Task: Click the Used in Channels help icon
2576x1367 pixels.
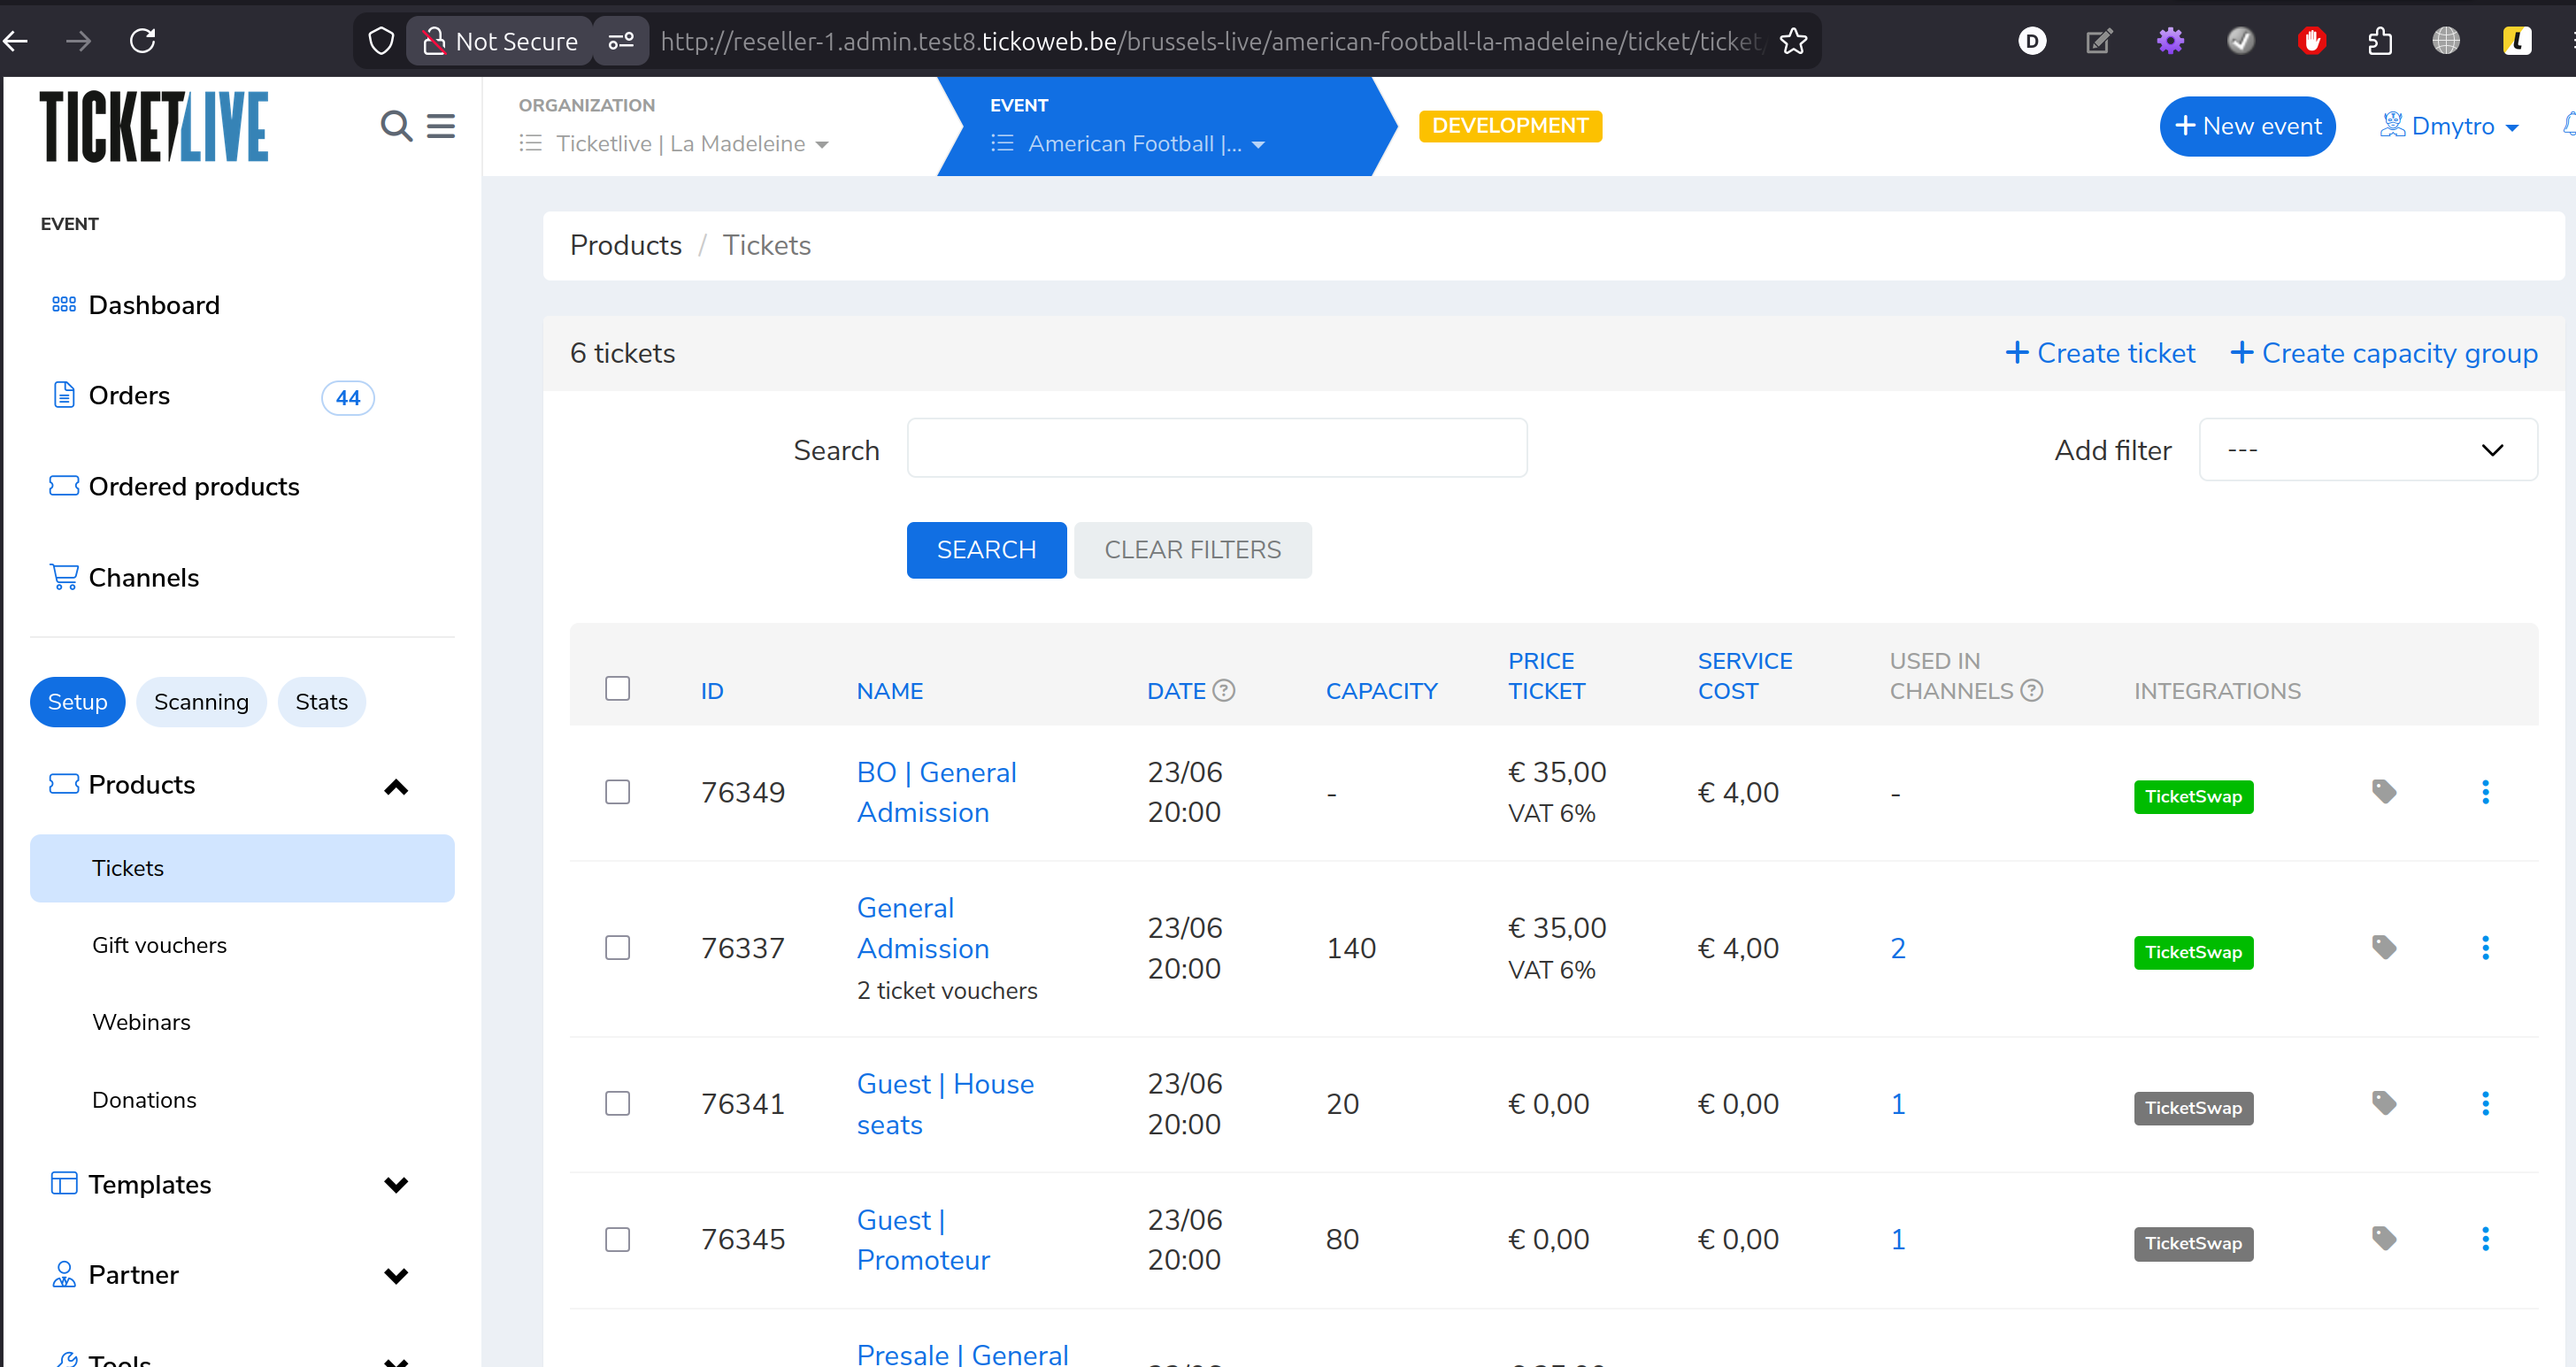Action: tap(2032, 690)
